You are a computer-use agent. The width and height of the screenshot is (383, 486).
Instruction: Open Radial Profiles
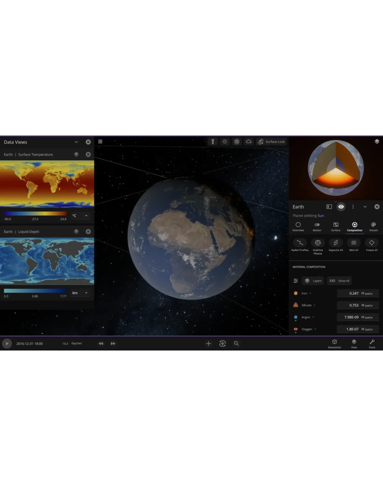coord(300,243)
